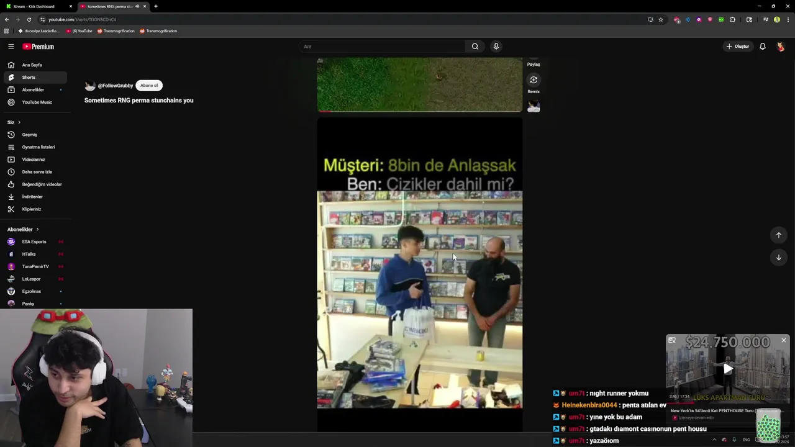Click install app icon in address bar

coord(650,19)
